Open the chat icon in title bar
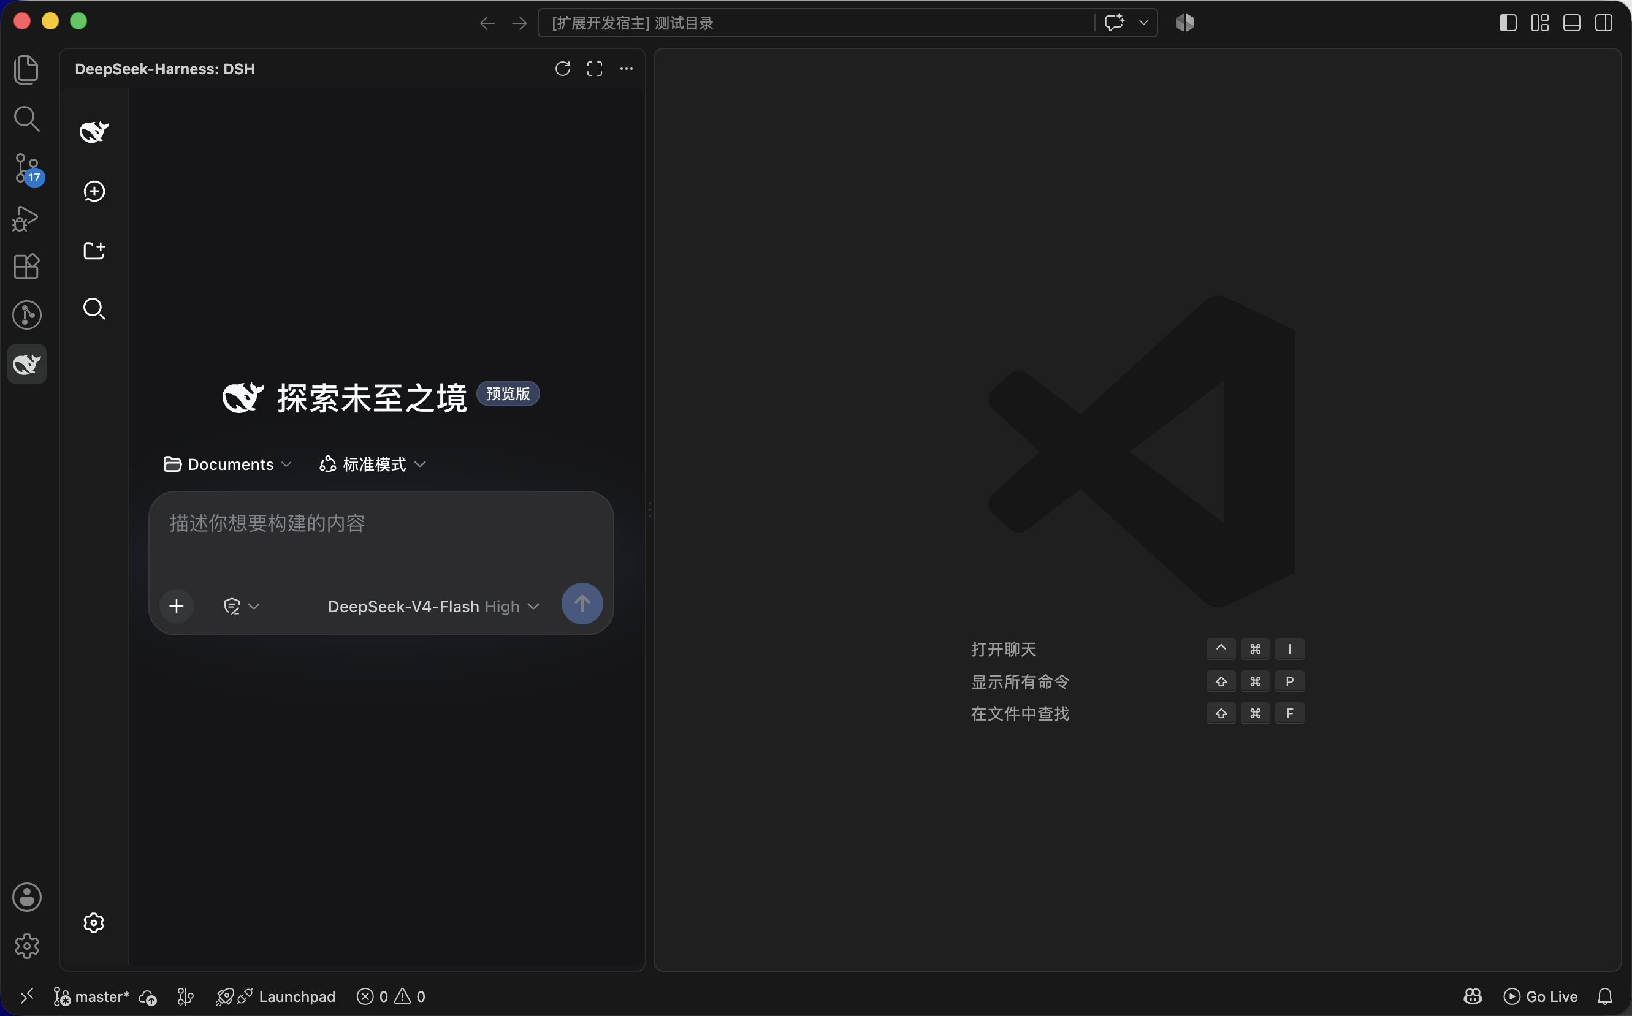1632x1016 pixels. pyautogui.click(x=1115, y=23)
